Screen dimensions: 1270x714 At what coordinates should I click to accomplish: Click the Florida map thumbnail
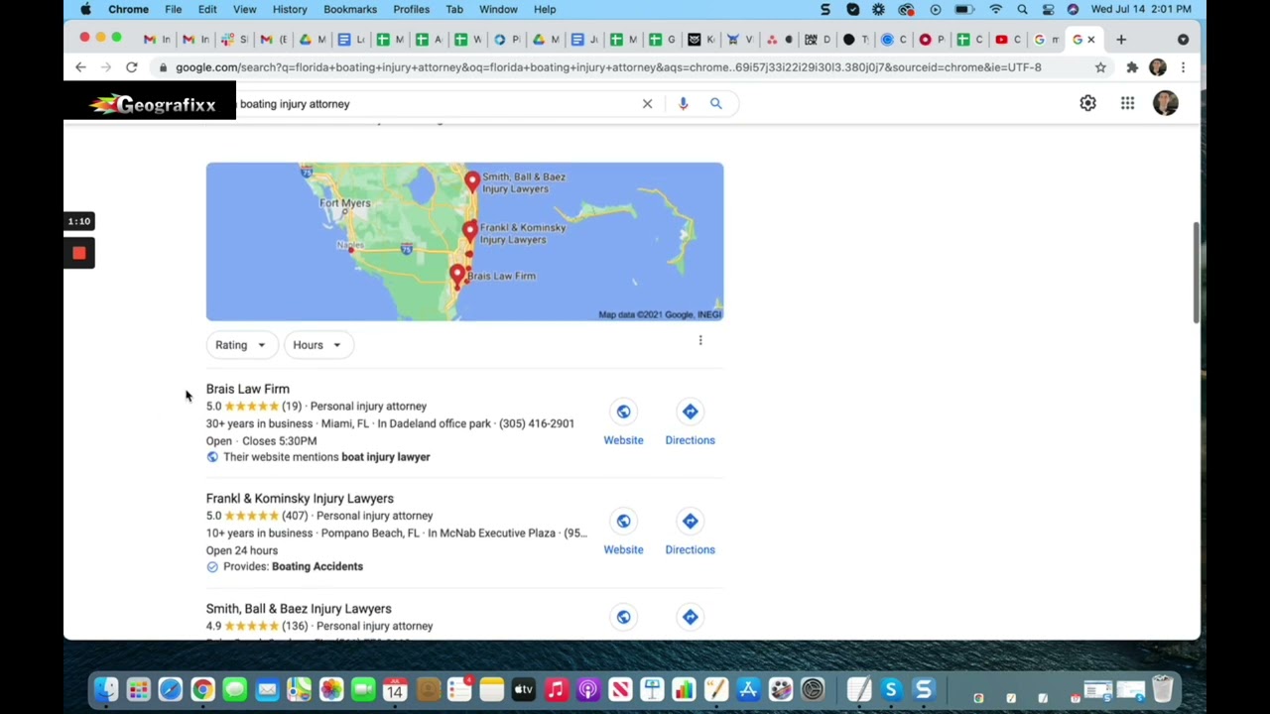coord(464,241)
